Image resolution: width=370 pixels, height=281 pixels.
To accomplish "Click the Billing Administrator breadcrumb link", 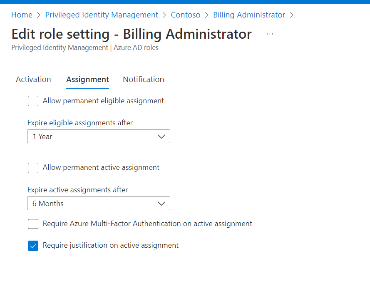I will click(249, 15).
